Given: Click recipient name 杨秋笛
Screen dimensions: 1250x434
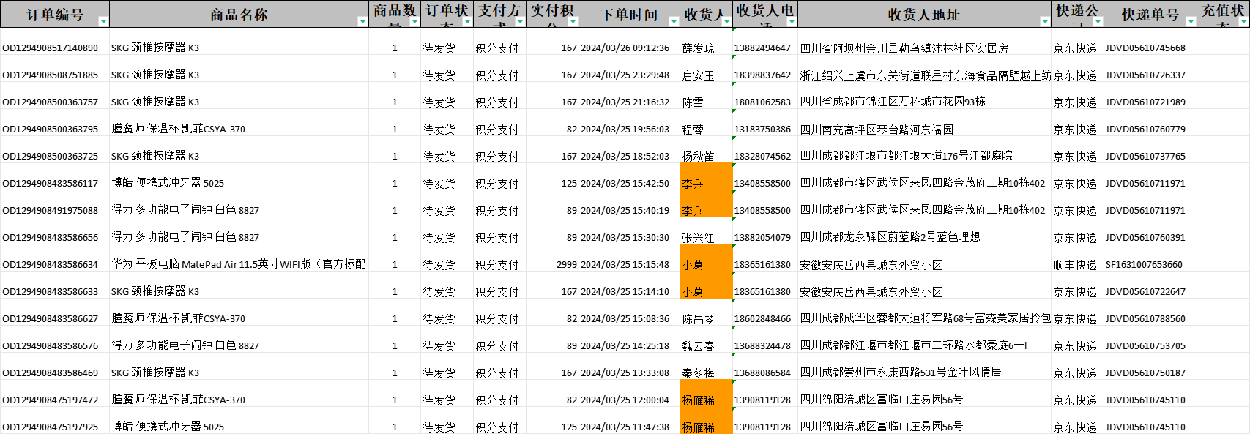Looking at the screenshot, I should point(698,157).
